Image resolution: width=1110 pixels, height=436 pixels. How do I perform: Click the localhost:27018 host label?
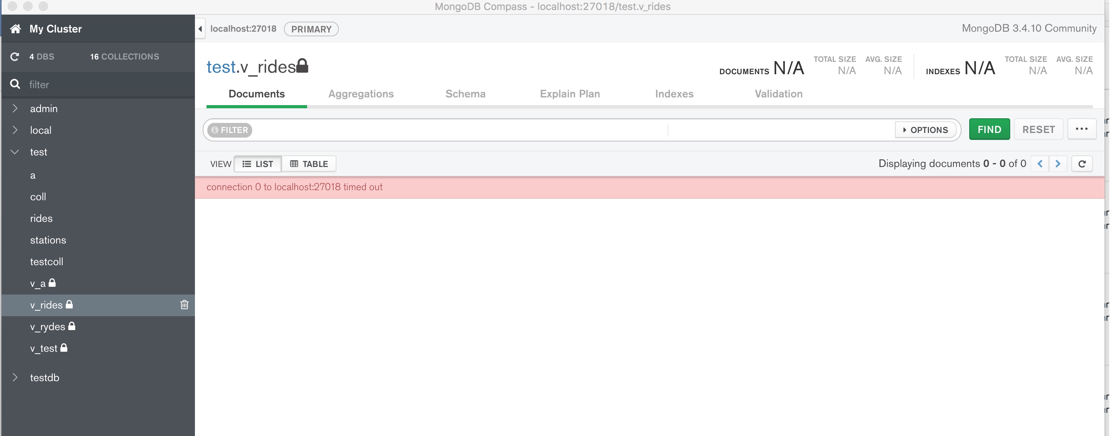(243, 29)
